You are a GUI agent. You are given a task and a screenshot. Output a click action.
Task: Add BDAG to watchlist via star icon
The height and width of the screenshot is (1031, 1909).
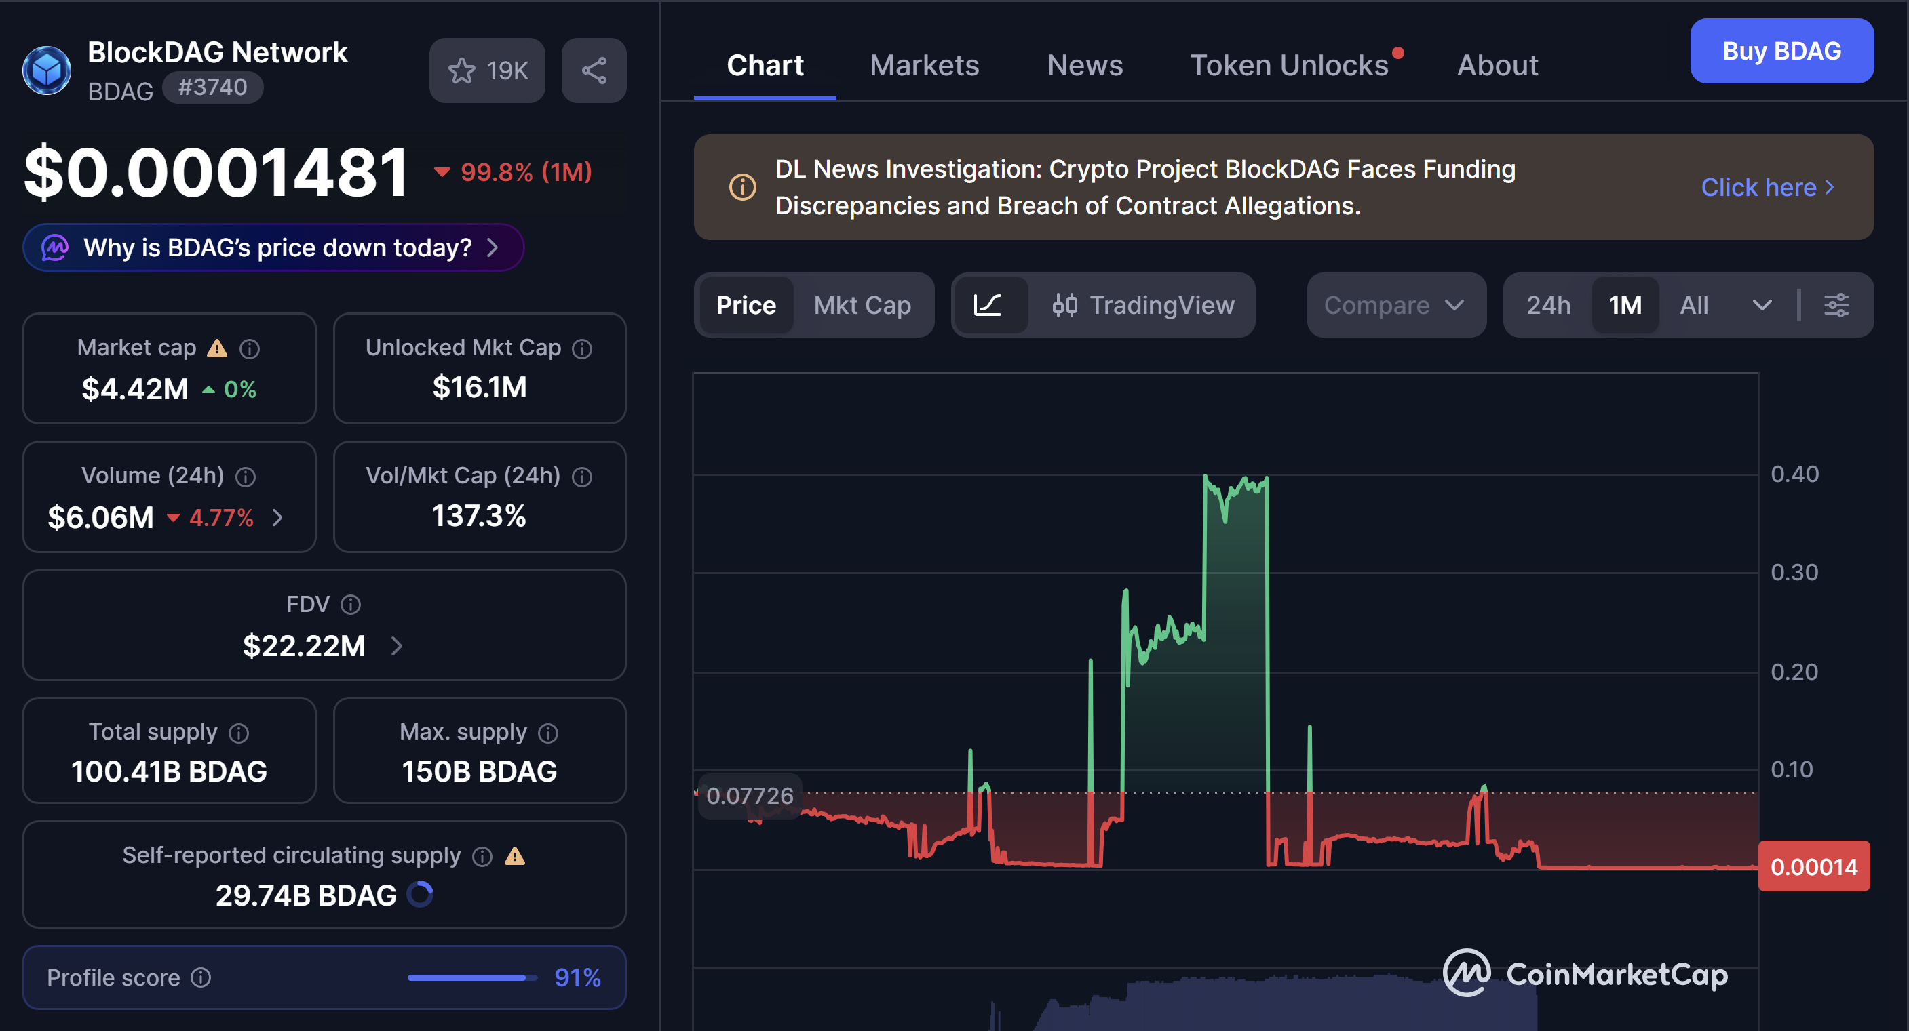[x=462, y=70]
